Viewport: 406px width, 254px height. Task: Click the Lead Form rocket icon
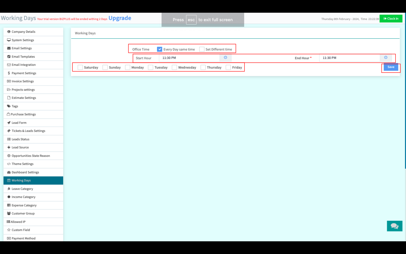pos(9,123)
